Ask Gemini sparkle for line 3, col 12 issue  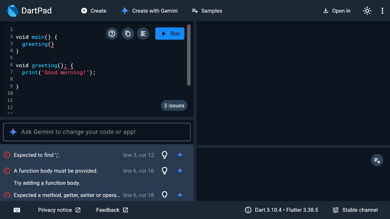pos(180,155)
